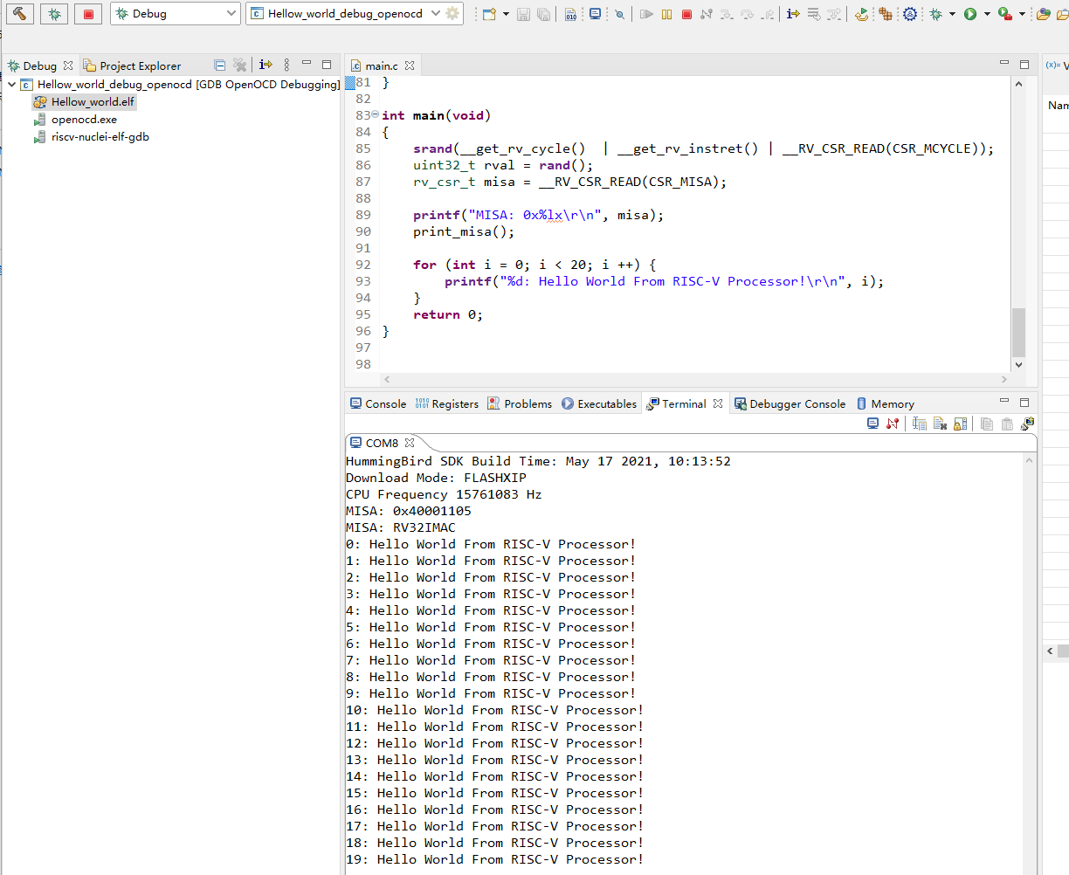Collapse the Hellow_world_debug_openocd tree node
Viewport: 1069px width, 875px height.
11,85
